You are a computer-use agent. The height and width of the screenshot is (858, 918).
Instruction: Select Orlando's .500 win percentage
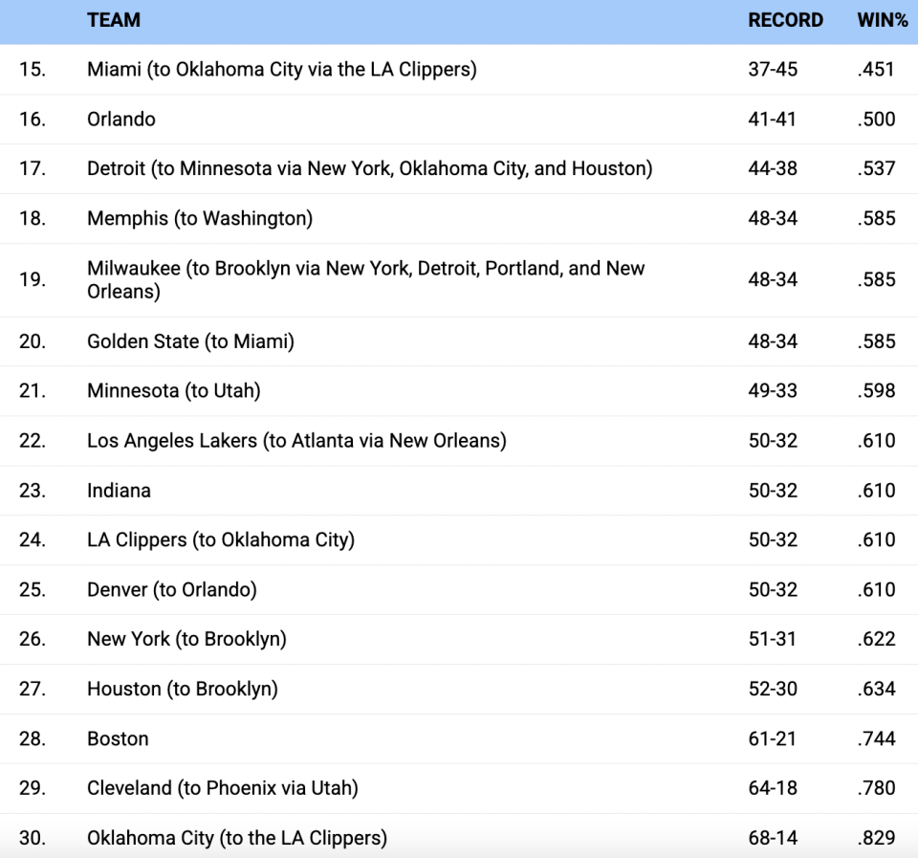tap(877, 119)
